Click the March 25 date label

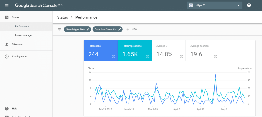click(x=153, y=109)
